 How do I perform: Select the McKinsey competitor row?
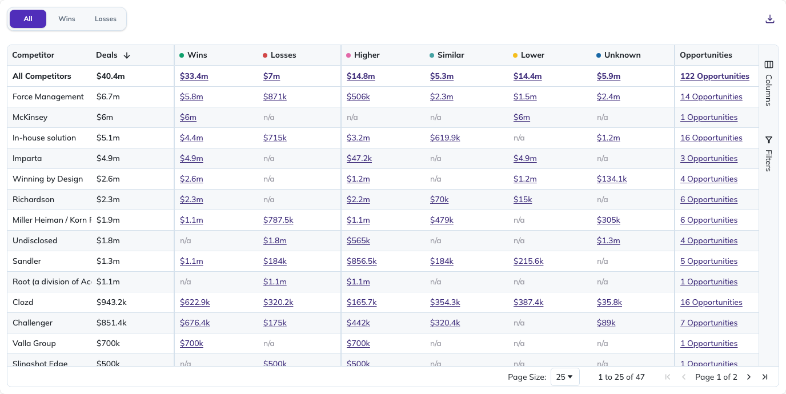click(x=383, y=117)
